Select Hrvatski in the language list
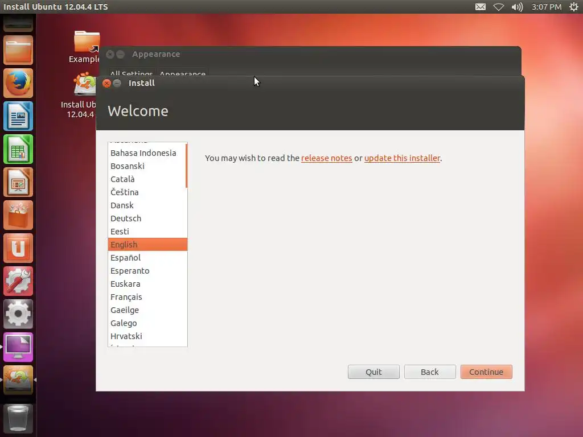The height and width of the screenshot is (437, 583). click(147, 336)
